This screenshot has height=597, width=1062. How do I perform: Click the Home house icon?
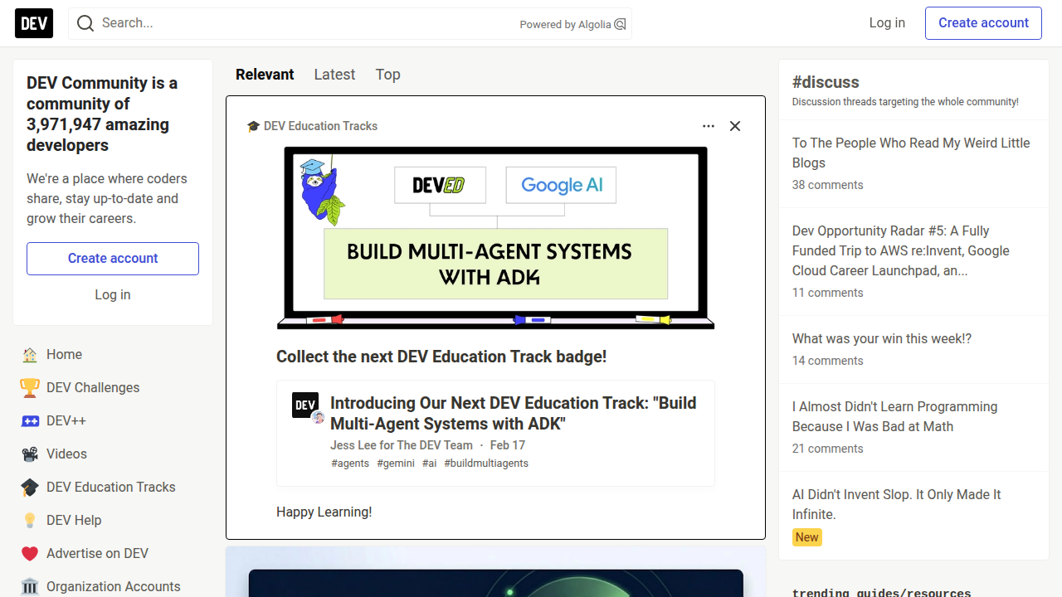30,355
